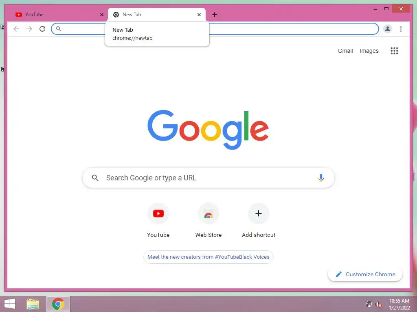
Task: Click the muted speaker tray icon
Action: [378, 304]
